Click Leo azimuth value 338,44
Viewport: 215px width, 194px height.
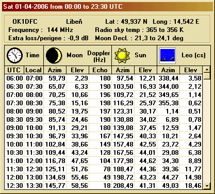click(x=169, y=78)
